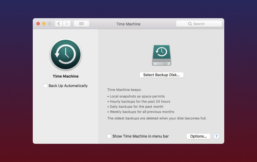Viewport: 257px width, 162px height.
Task: Close the Time Machine window
Action: point(38,24)
